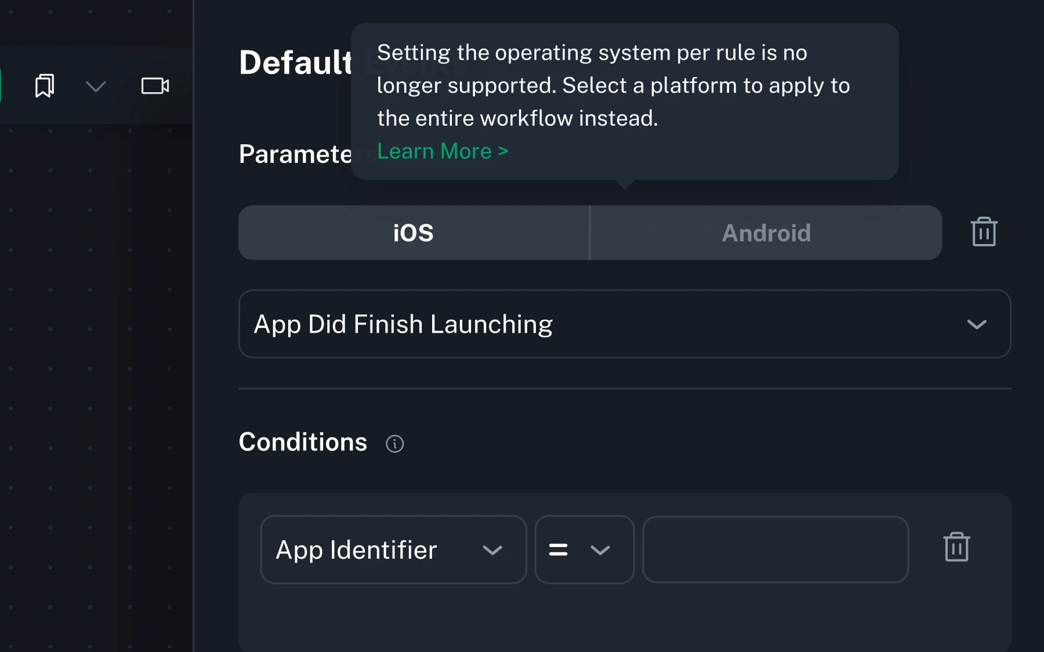Click the chevron icon in the left sidebar
The image size is (1044, 652).
pyautogui.click(x=95, y=87)
